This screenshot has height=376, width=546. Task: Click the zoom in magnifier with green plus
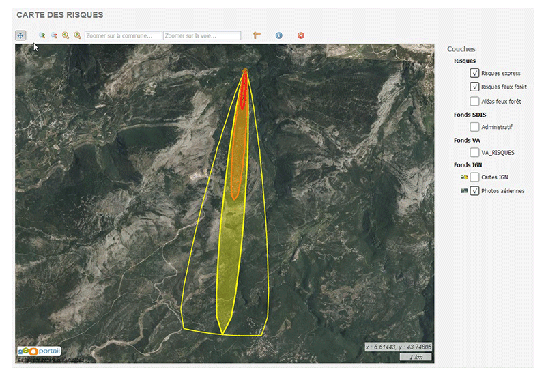click(x=42, y=35)
